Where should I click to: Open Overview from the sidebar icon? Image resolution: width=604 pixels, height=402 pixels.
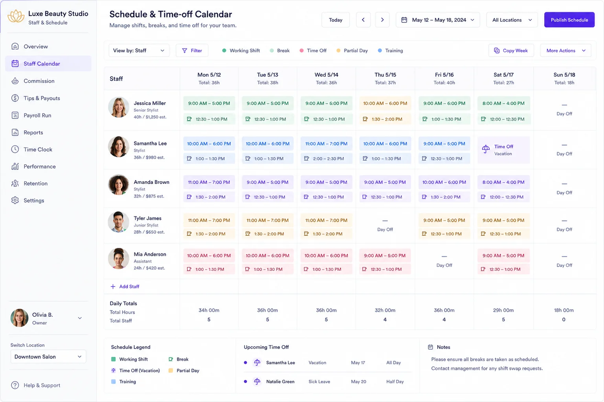[15, 46]
